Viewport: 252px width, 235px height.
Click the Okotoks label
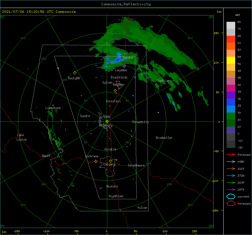112,186
